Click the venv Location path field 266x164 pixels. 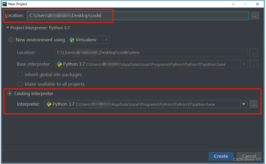151,53
